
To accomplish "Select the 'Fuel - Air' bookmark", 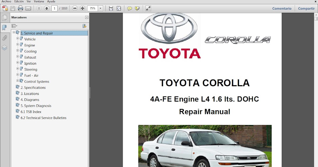I will [x=32, y=76].
